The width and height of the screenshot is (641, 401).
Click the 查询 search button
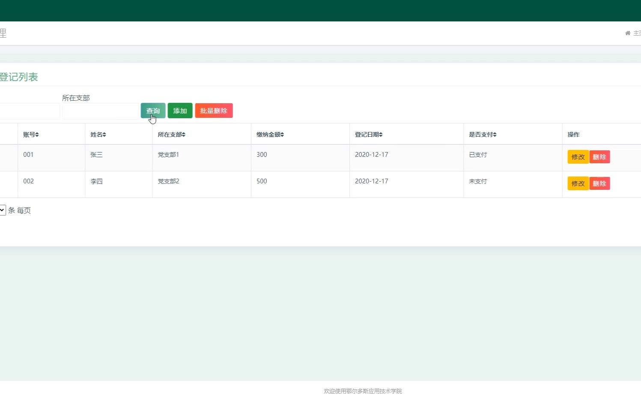coord(153,111)
